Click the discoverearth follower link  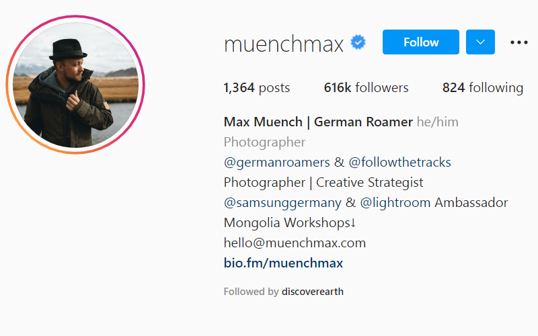point(313,292)
